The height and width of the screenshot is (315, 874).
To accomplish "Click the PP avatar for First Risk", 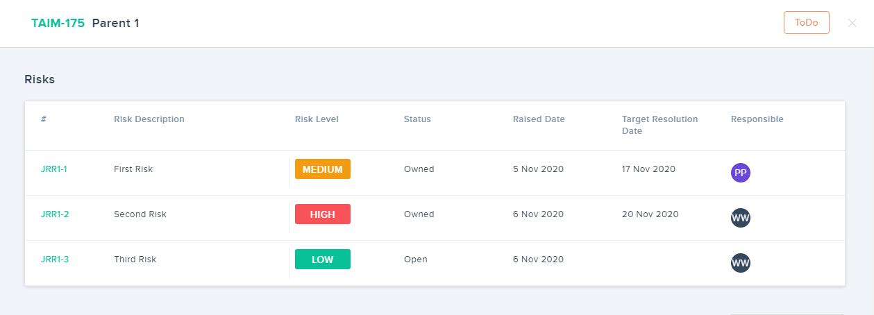I will (x=740, y=173).
